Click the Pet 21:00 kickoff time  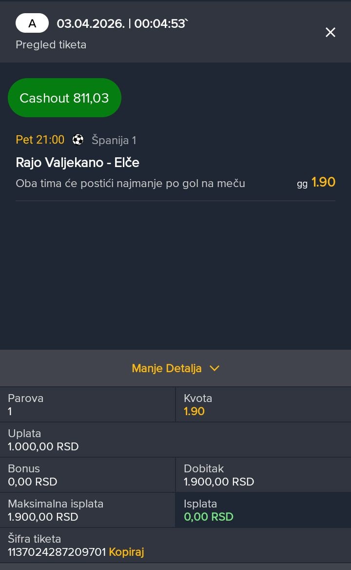point(40,140)
